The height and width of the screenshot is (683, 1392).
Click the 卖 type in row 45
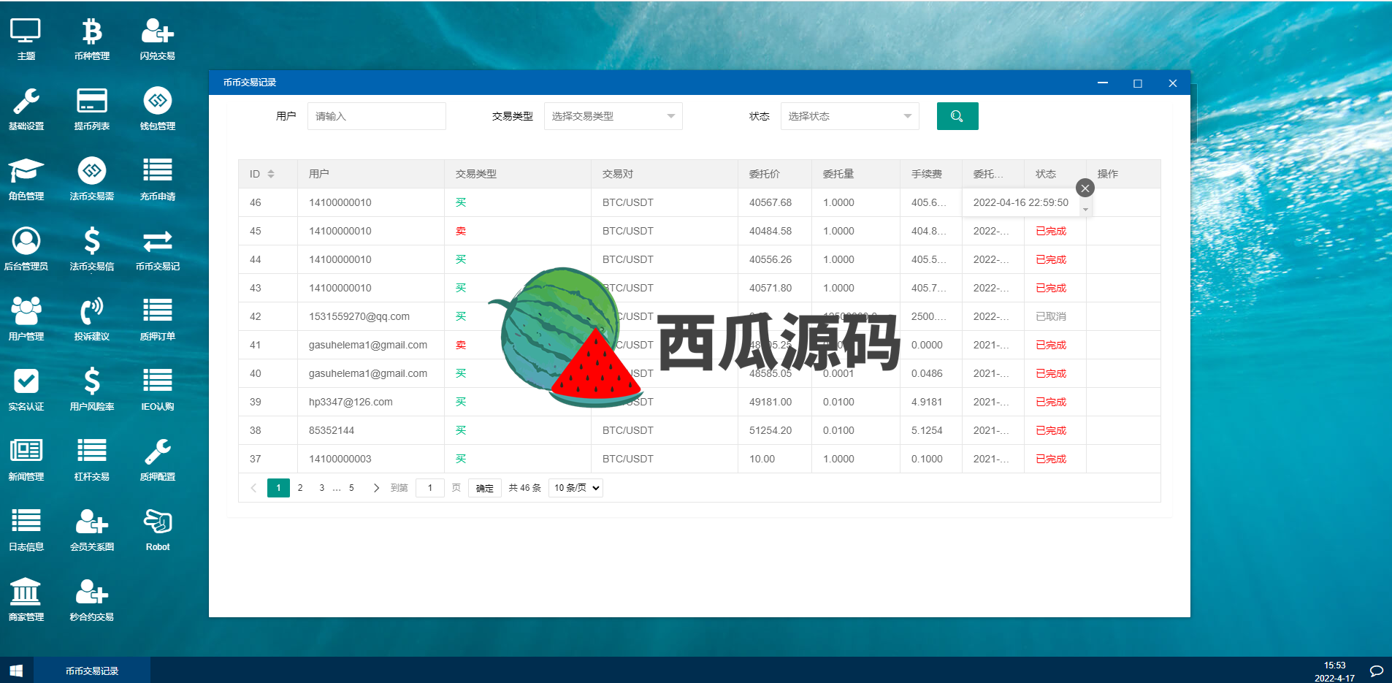click(x=461, y=231)
